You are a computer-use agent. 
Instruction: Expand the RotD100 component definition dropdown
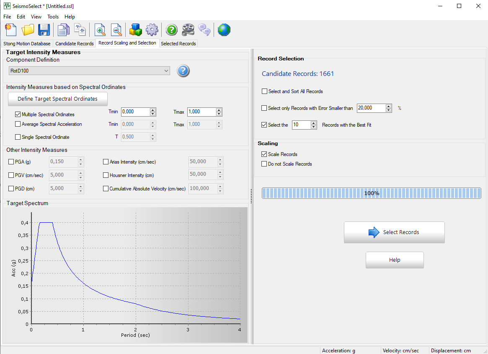(x=166, y=71)
